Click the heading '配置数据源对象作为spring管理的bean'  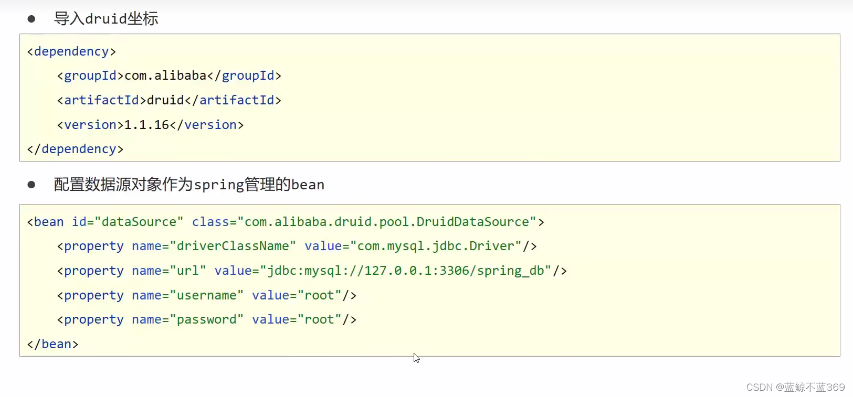click(x=189, y=185)
